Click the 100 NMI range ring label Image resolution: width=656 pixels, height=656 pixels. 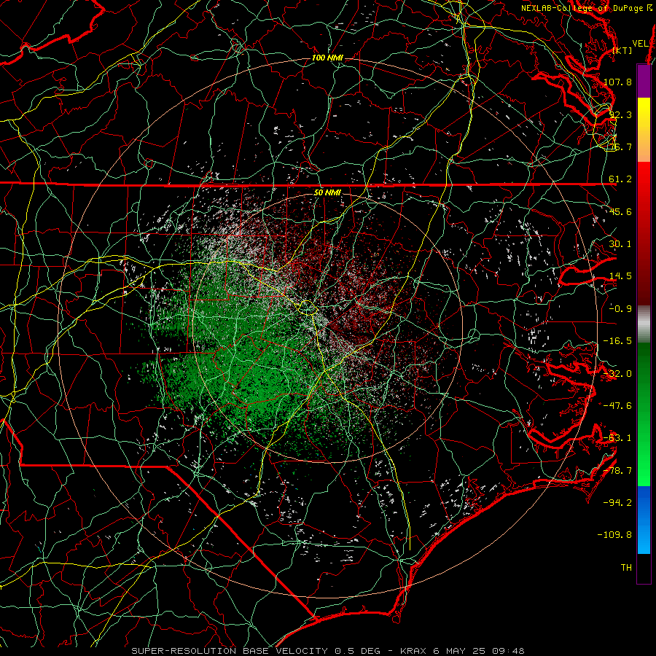pyautogui.click(x=327, y=58)
